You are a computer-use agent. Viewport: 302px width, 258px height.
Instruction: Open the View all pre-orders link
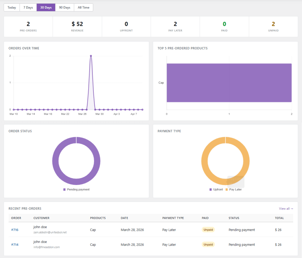pyautogui.click(x=285, y=209)
